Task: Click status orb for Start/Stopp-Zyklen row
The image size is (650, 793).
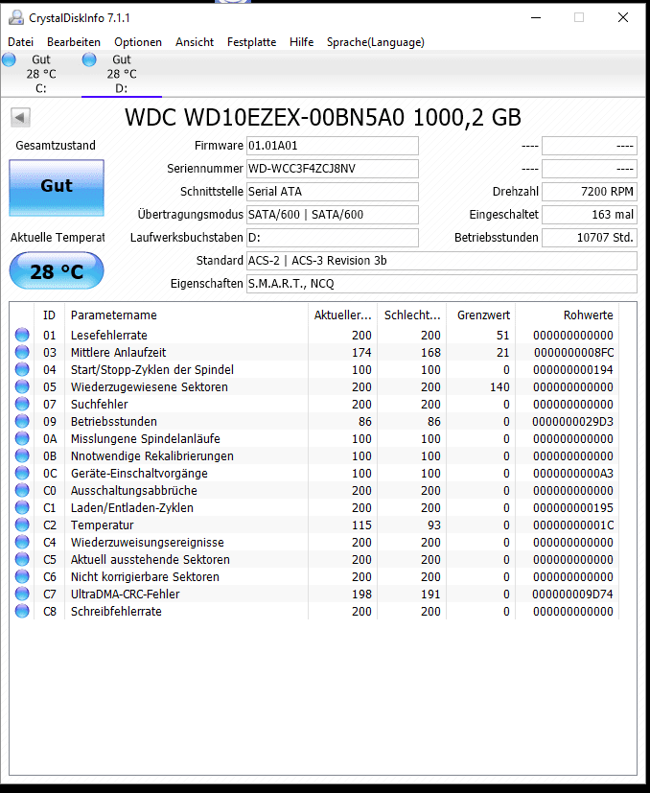Action: point(22,369)
